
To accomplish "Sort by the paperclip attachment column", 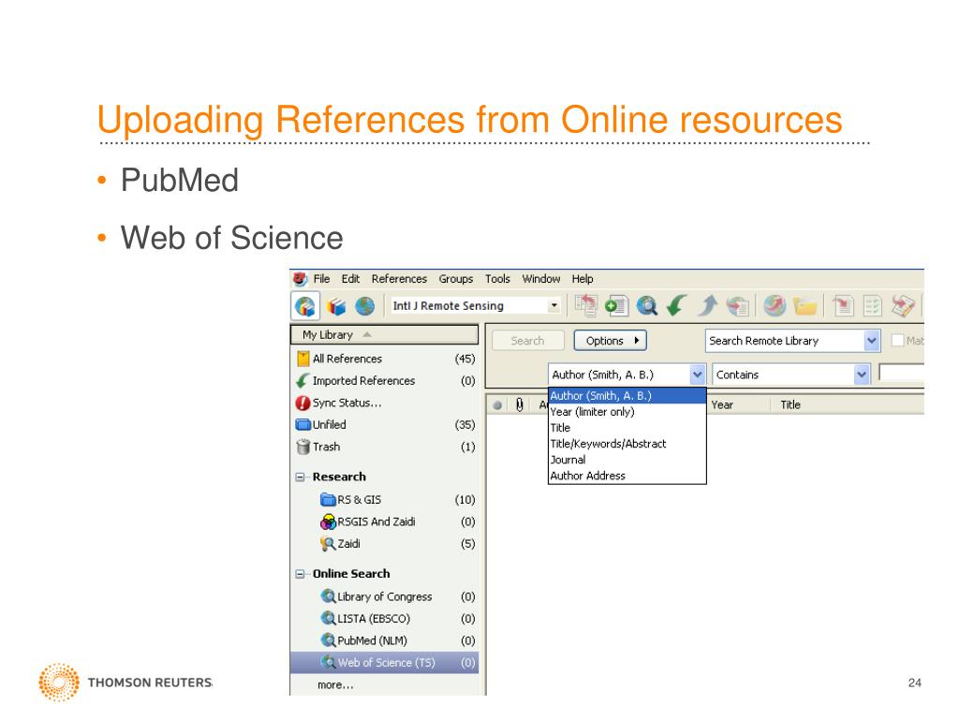I will (x=519, y=404).
